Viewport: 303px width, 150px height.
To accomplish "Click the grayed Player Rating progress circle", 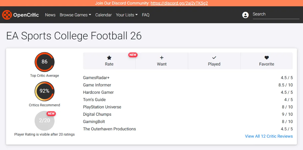I will (44, 121).
